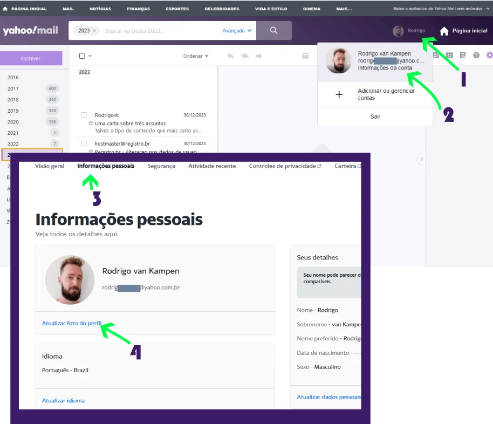
Task: Click the Yahoo Mail logo
Action: 30,31
